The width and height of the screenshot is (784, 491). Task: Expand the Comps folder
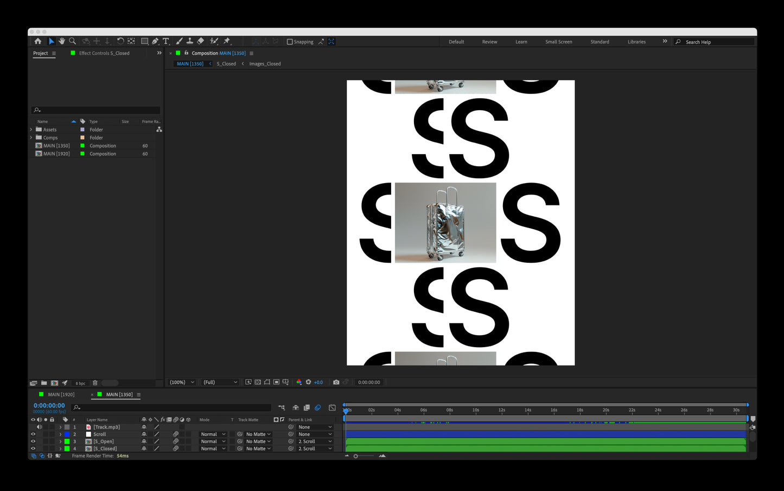[31, 137]
